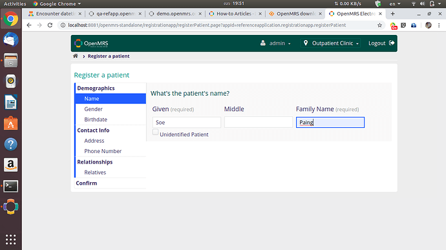Check the Unidentified Patient checkbox
The width and height of the screenshot is (446, 250).
coord(155,132)
